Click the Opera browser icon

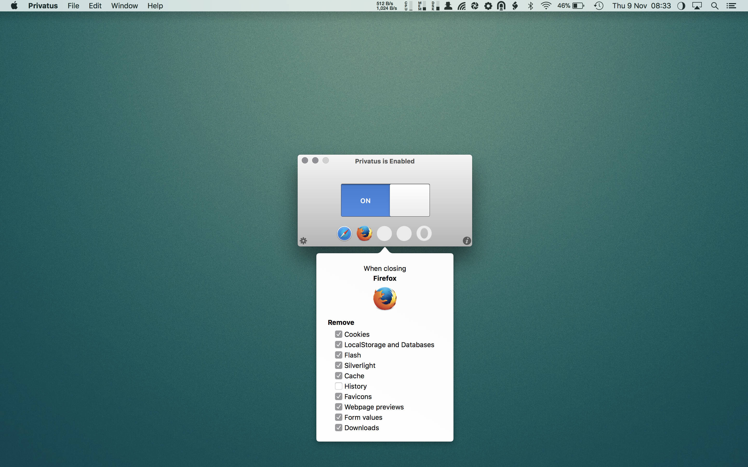pos(424,233)
